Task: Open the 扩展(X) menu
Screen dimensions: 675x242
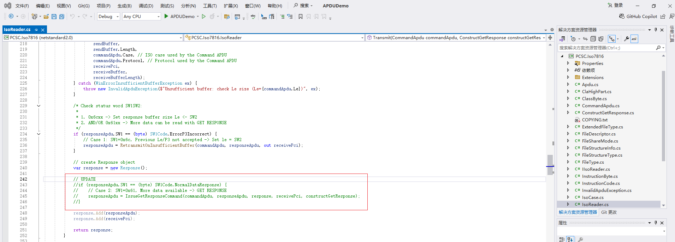Action: point(231,6)
